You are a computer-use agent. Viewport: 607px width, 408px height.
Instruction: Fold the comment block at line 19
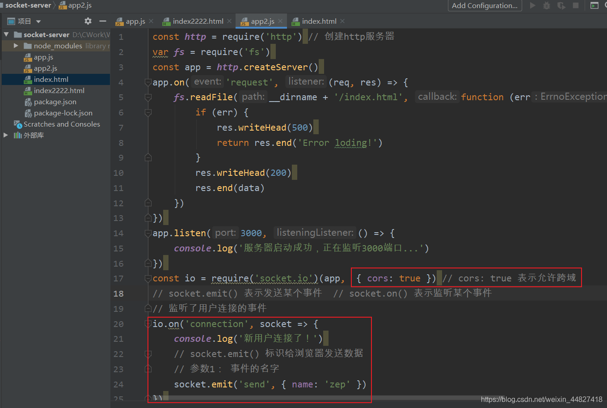point(148,308)
